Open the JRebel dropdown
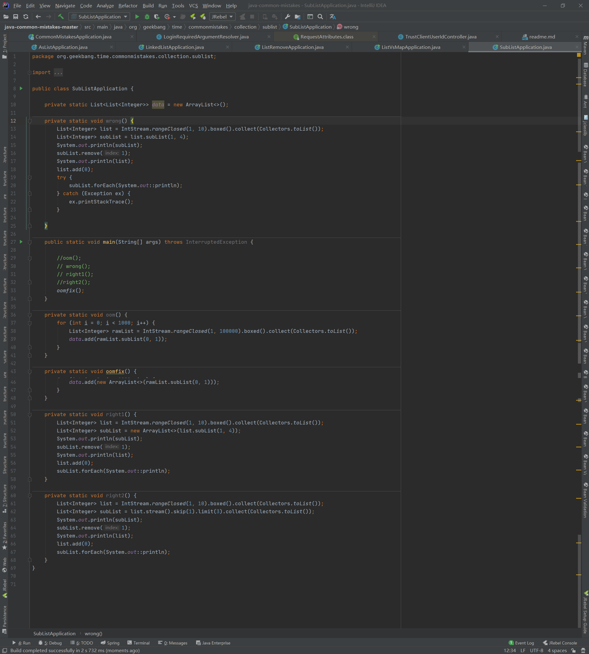 [x=222, y=17]
